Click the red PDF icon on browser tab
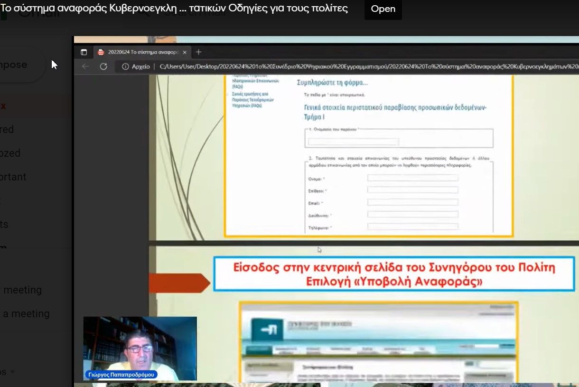 (x=101, y=52)
